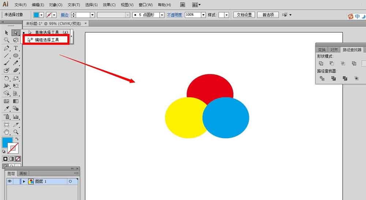This screenshot has height=200, width=366.
Task: Select the Zoom magnifier tool
Action: 16,132
